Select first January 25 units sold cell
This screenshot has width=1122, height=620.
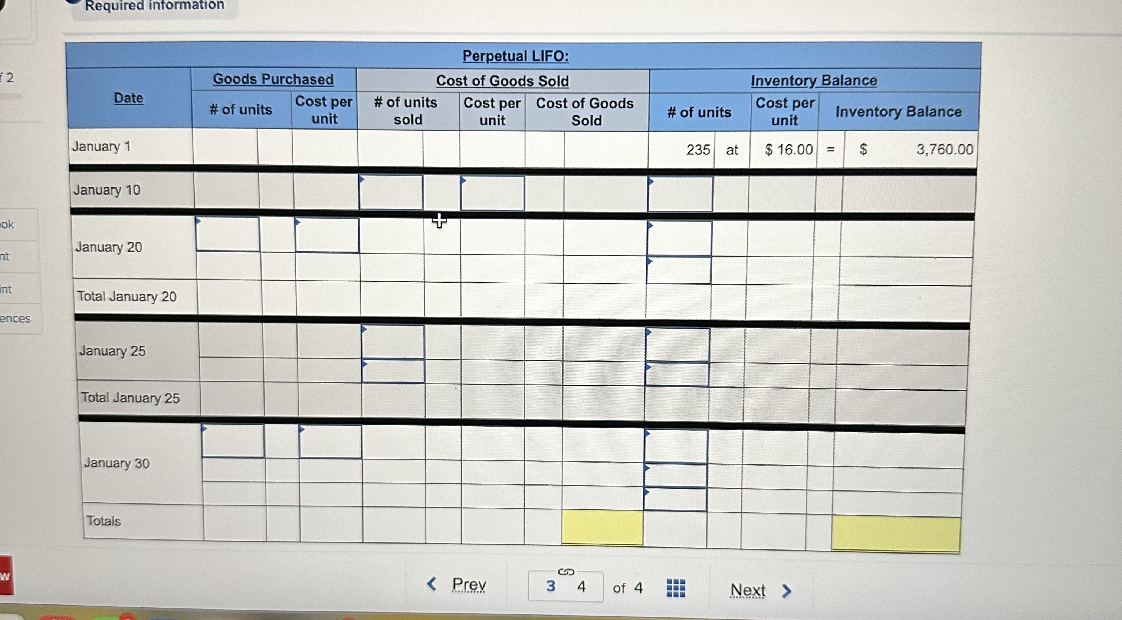(x=393, y=342)
